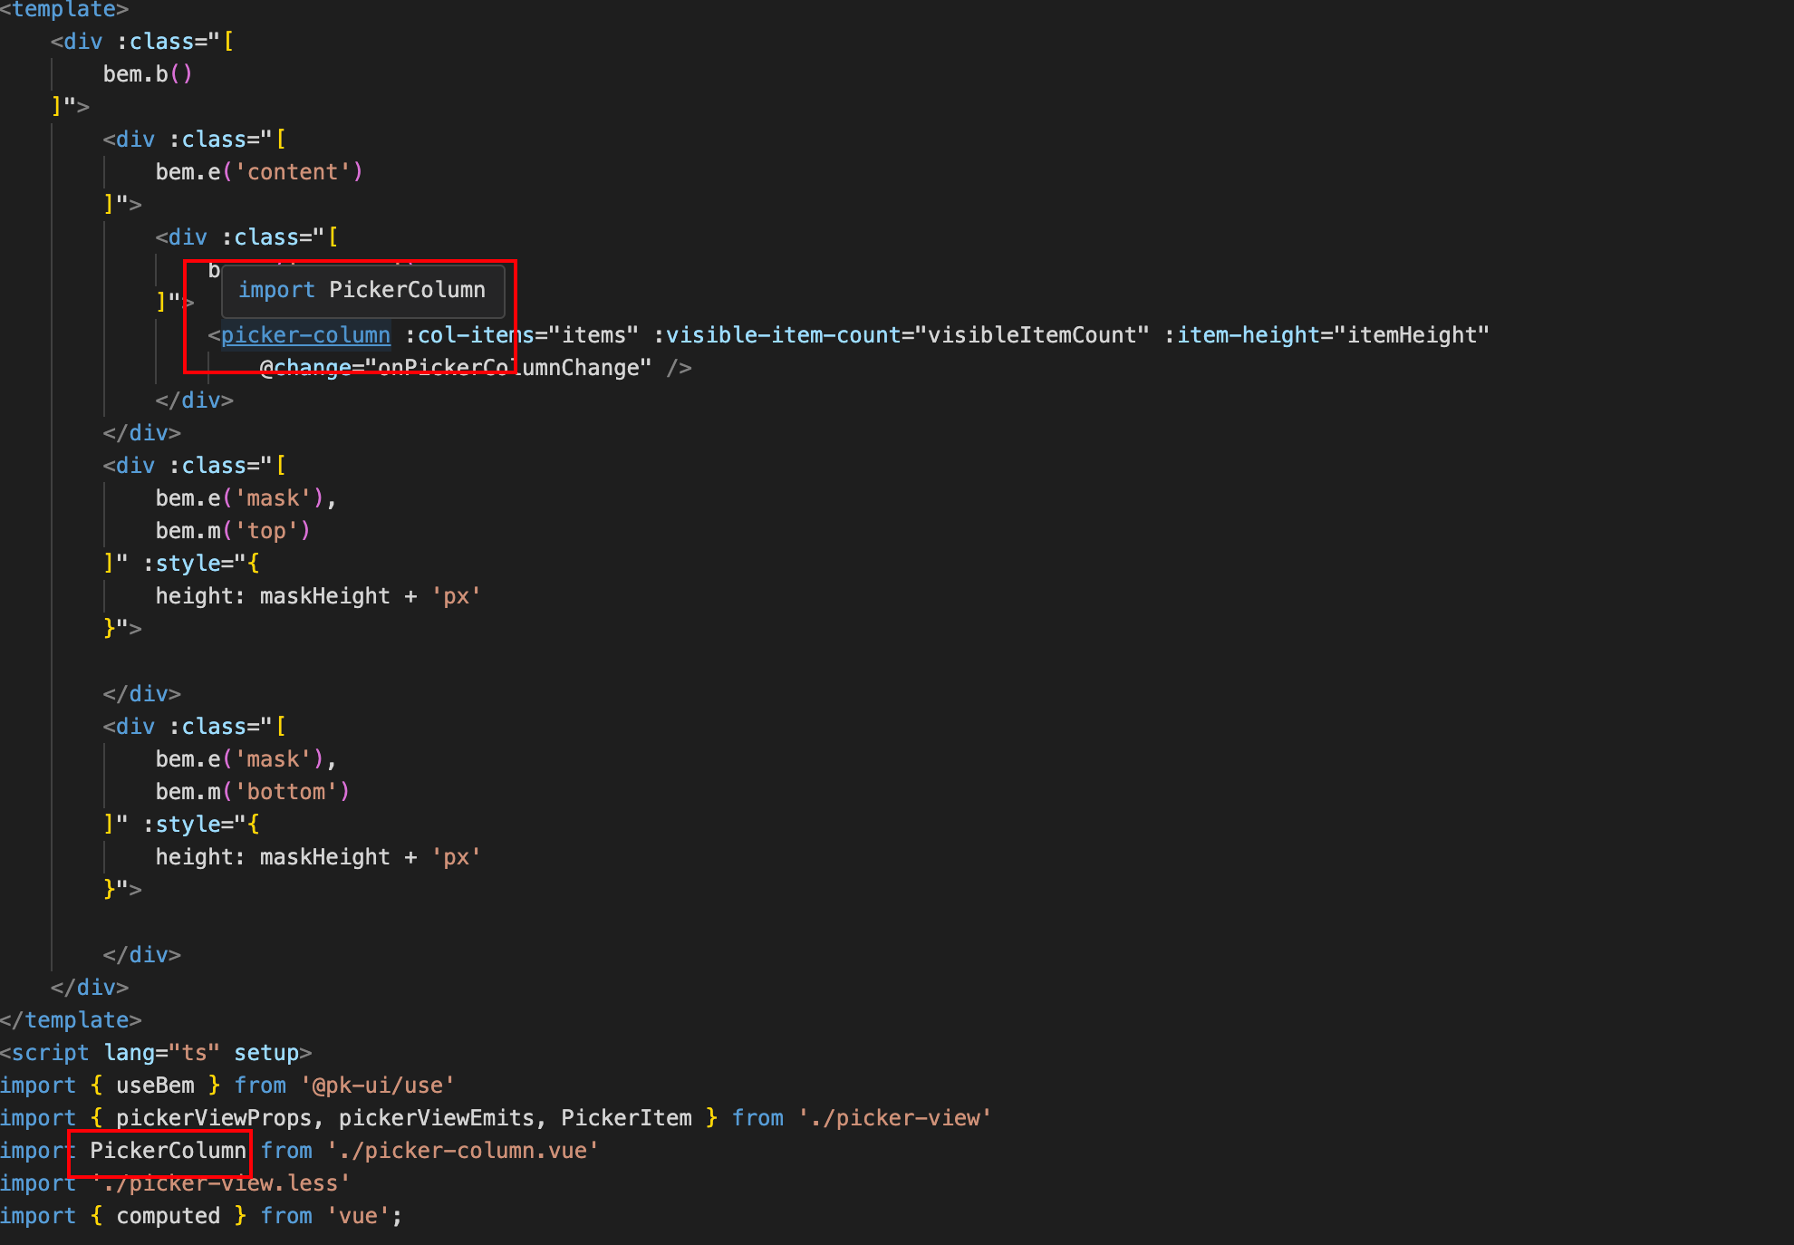Click the bem.b() call
The height and width of the screenshot is (1245, 1794).
coord(148,74)
